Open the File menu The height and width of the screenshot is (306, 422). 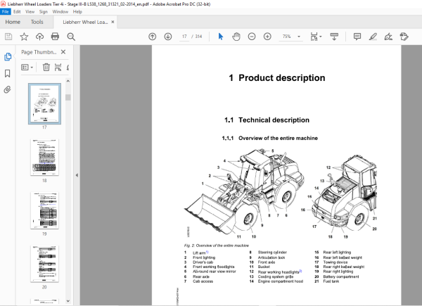[6, 11]
